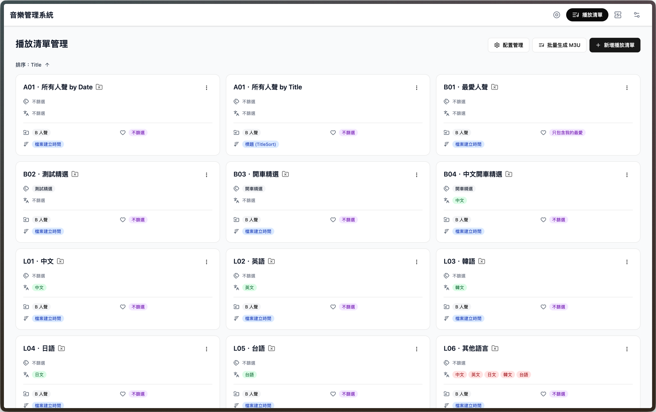Click the folder icon in L02 英語 card
Viewport: 656px width, 412px height.
pos(236,307)
